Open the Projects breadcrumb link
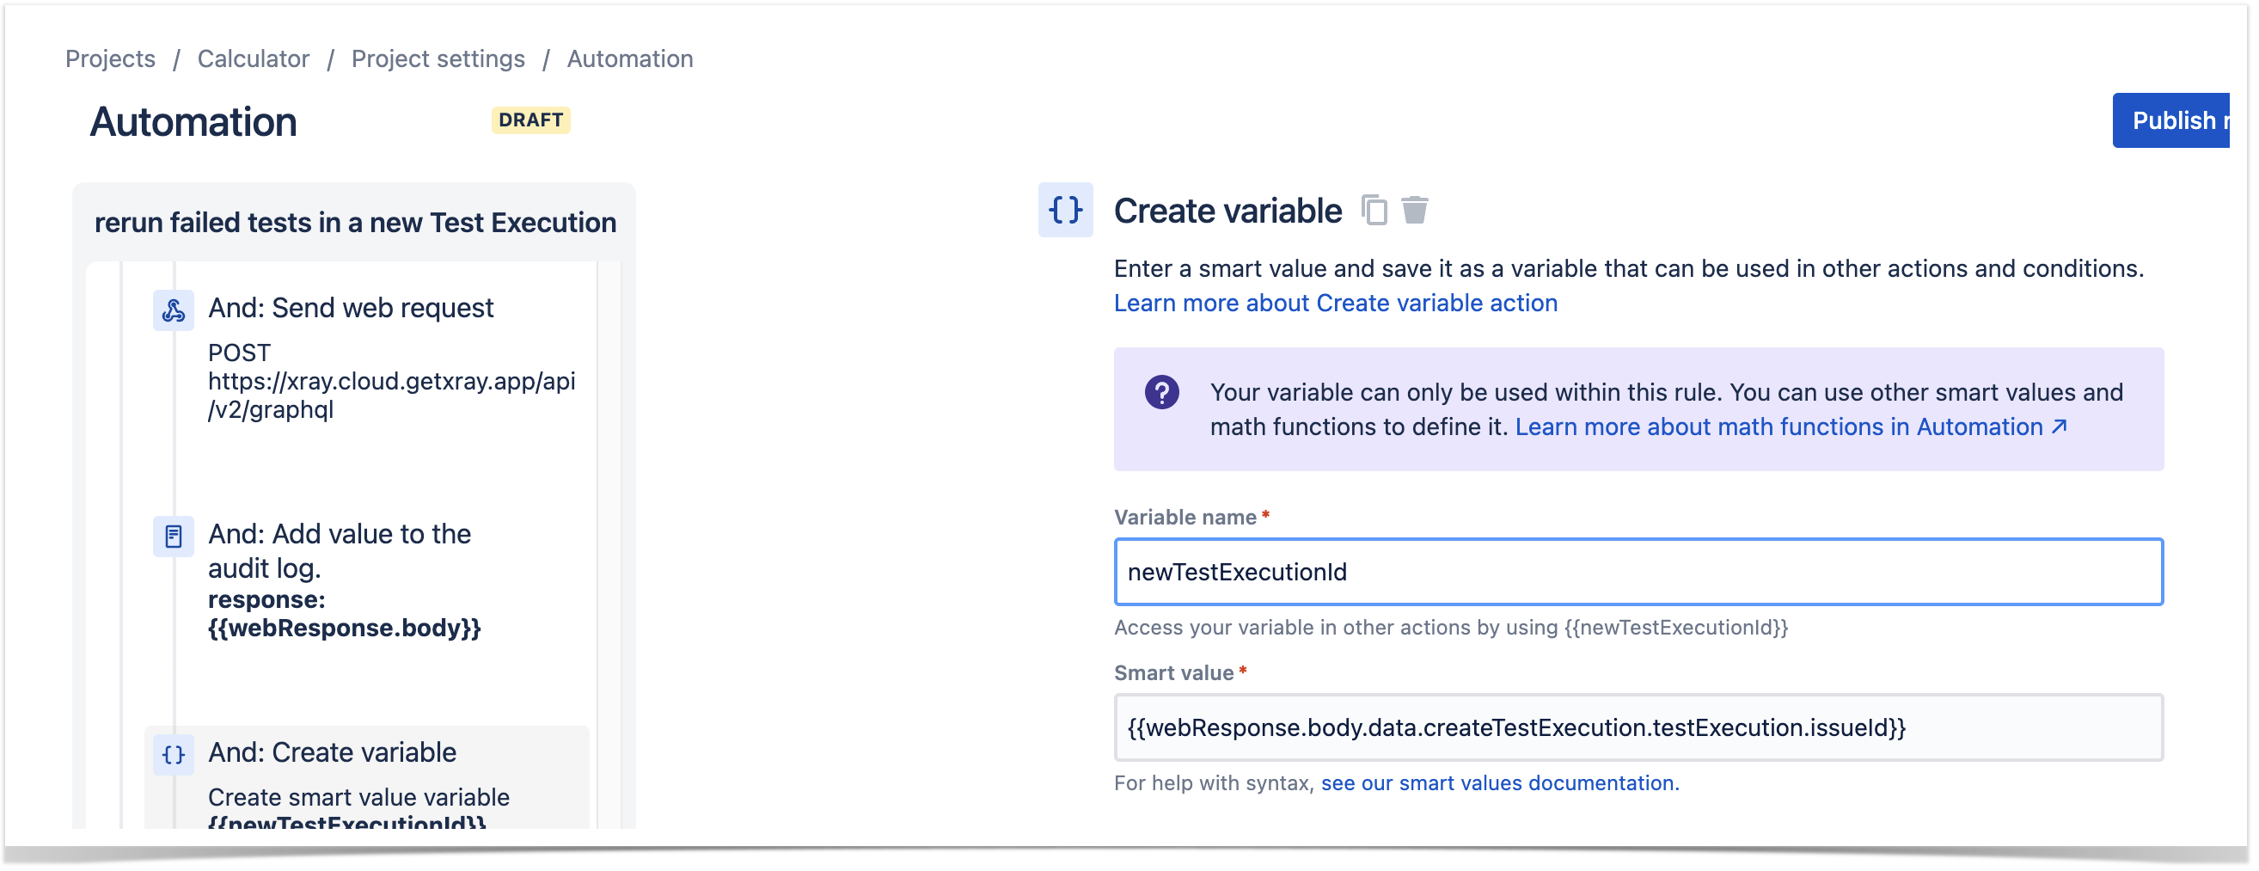 pyautogui.click(x=111, y=58)
